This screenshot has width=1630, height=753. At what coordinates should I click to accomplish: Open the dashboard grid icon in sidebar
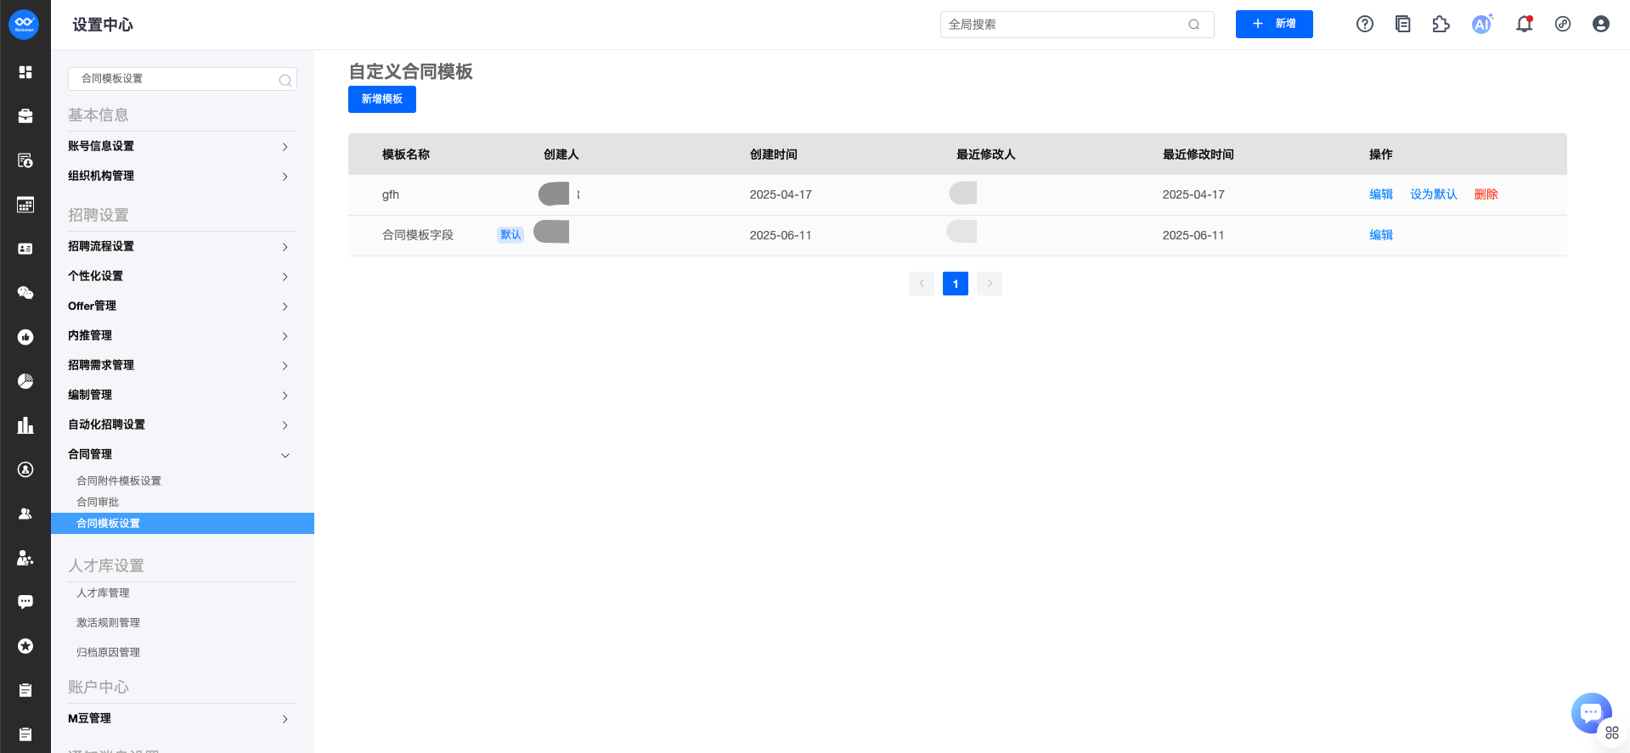click(25, 72)
